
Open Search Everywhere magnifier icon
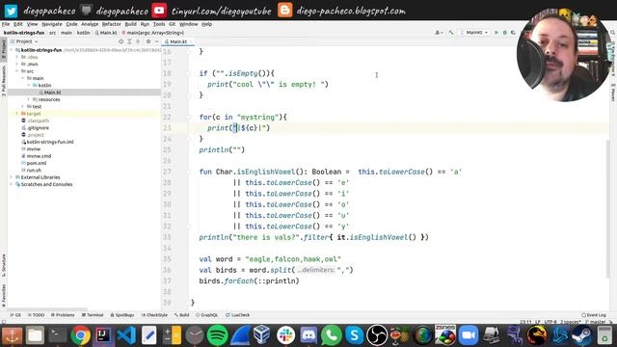[x=612, y=33]
